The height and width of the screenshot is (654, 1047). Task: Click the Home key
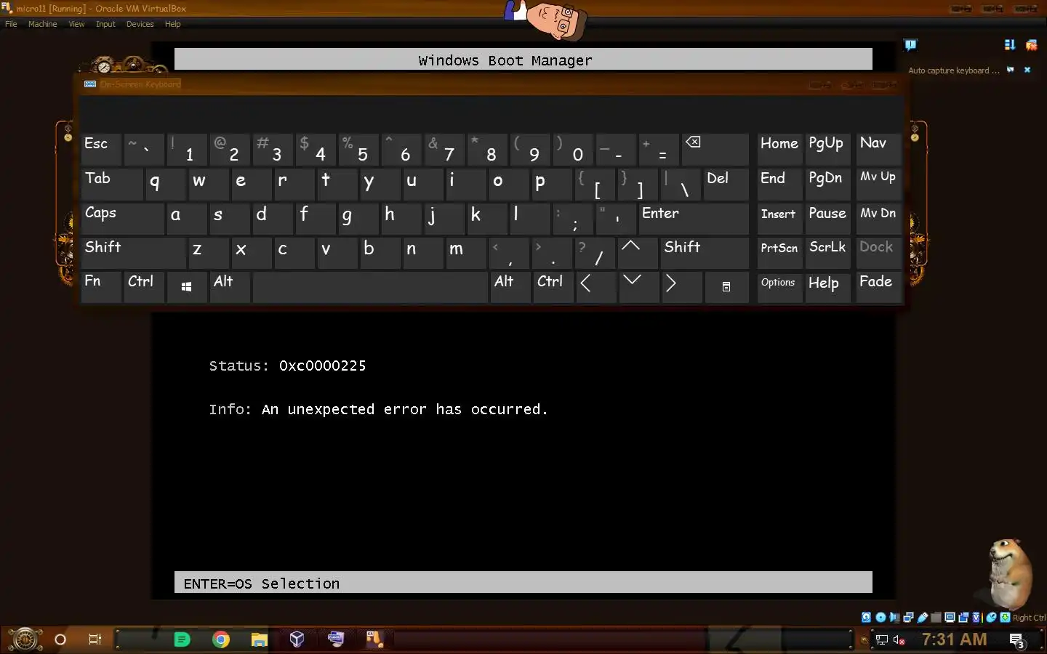point(779,150)
